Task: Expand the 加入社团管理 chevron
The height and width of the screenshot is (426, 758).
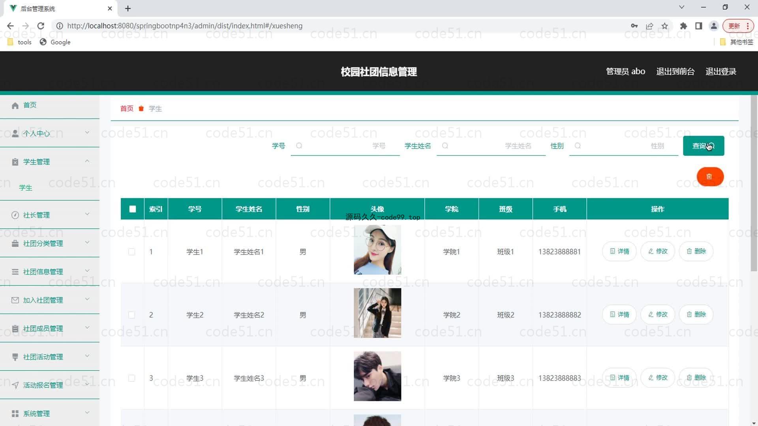Action: (x=87, y=299)
